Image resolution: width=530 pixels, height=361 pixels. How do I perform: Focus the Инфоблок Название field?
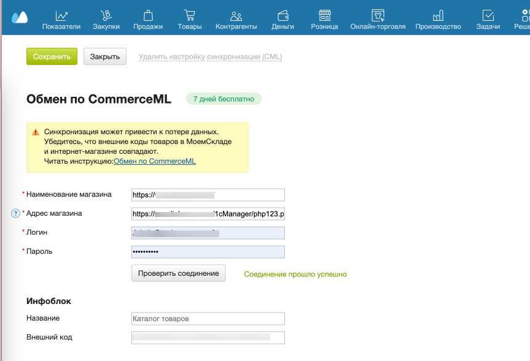click(x=208, y=319)
